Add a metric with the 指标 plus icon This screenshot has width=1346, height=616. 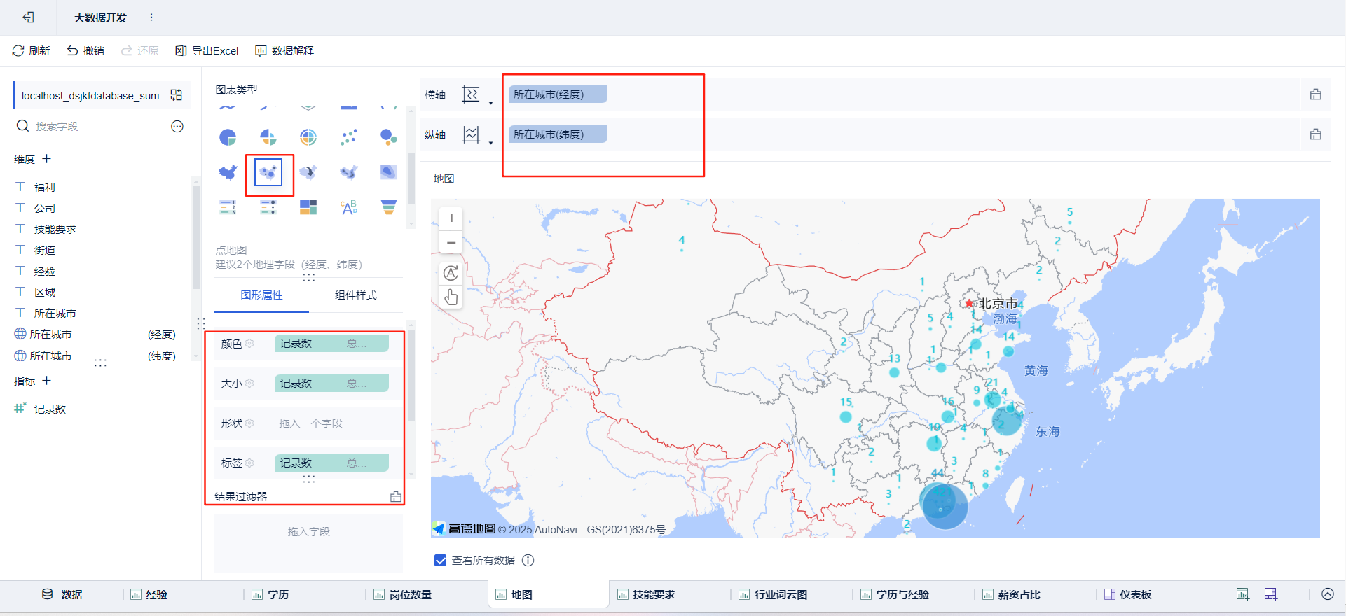[x=47, y=381]
